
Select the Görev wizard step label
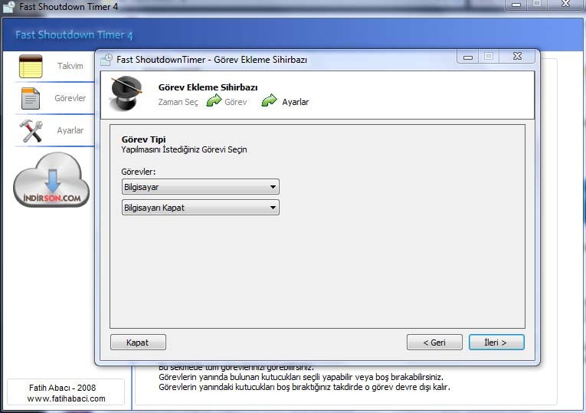236,102
